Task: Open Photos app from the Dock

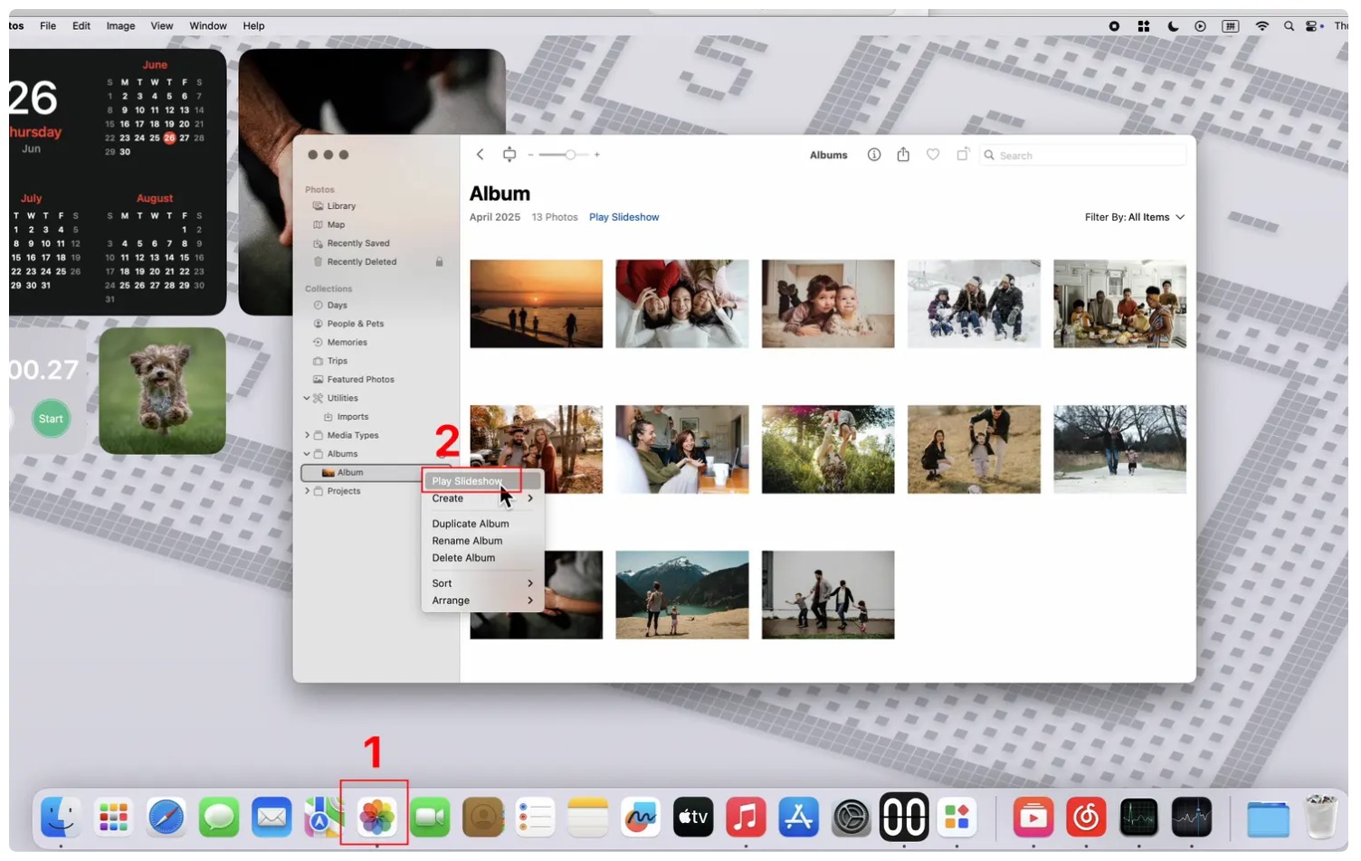Action: [376, 818]
